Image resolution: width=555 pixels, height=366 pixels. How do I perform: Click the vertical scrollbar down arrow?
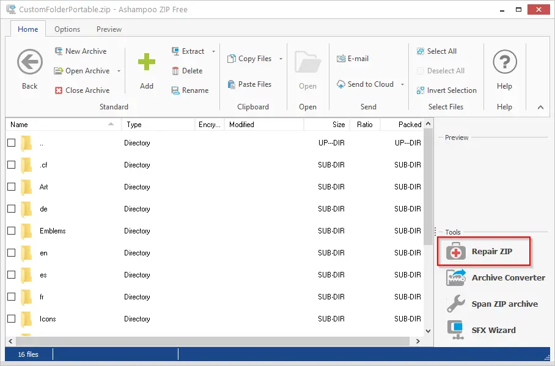tap(428, 331)
